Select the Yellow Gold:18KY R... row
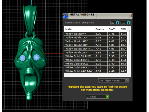The width and height of the screenshot is (149, 112). (96, 49)
